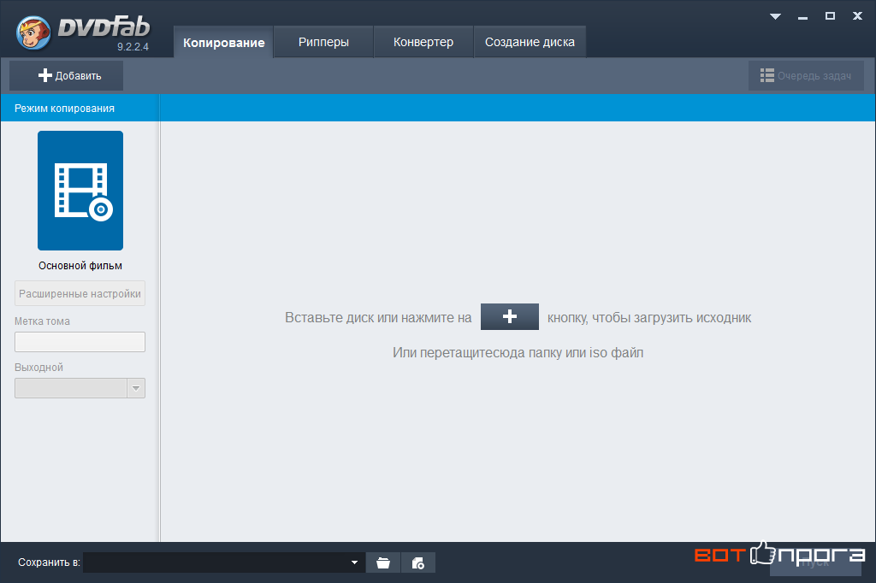Viewport: 876px width, 583px height.
Task: Browse for output folder icon
Action: [383, 562]
